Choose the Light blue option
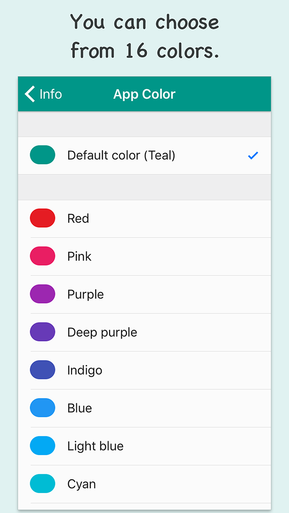The height and width of the screenshot is (513, 289). [x=144, y=446]
